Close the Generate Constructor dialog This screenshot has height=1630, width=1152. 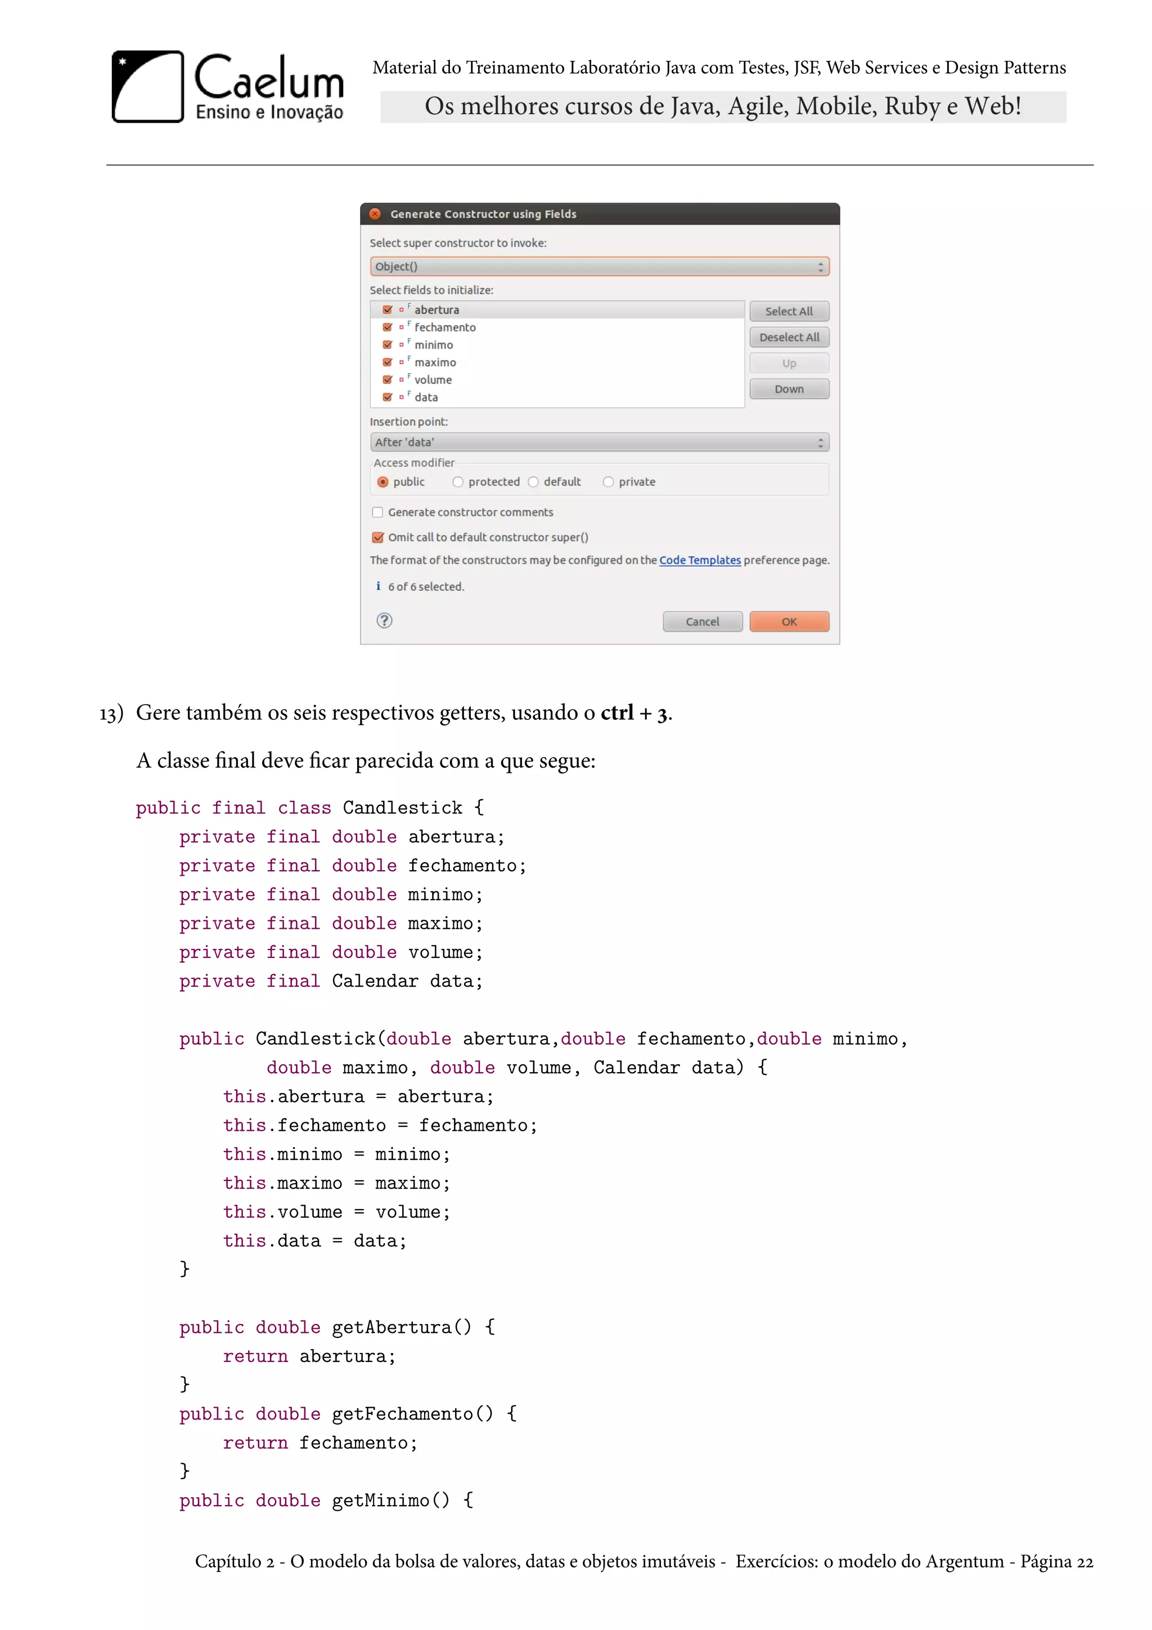[375, 214]
